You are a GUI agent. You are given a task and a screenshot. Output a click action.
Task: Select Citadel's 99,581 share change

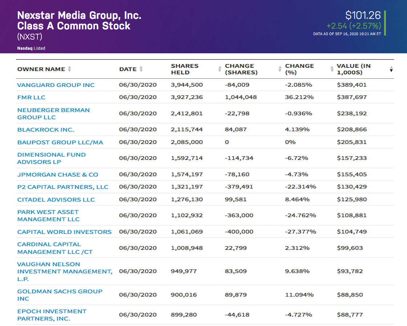pos(236,200)
